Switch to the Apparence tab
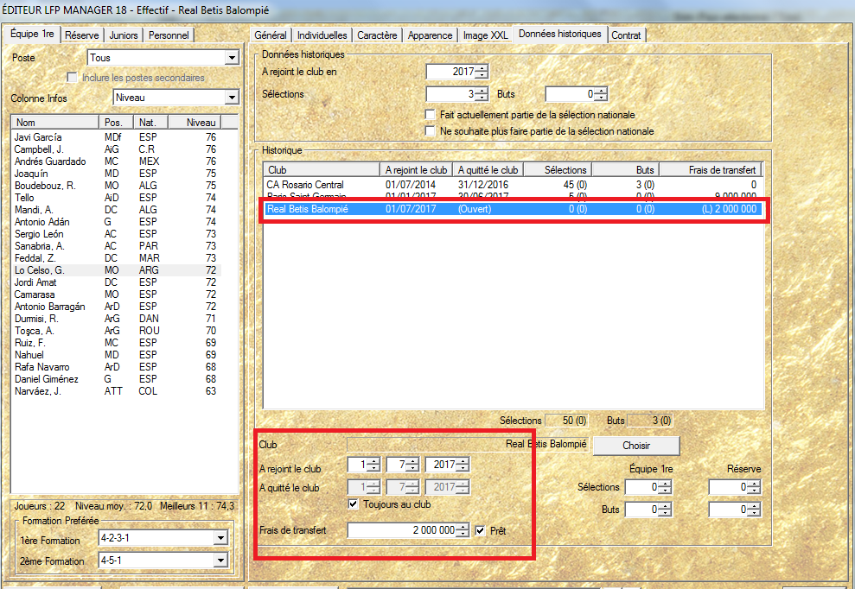The image size is (855, 589). click(431, 35)
